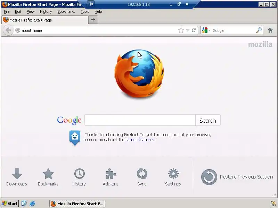Click the Internet Explorer quick launch icon
This screenshot has width=278, height=208.
point(32,203)
